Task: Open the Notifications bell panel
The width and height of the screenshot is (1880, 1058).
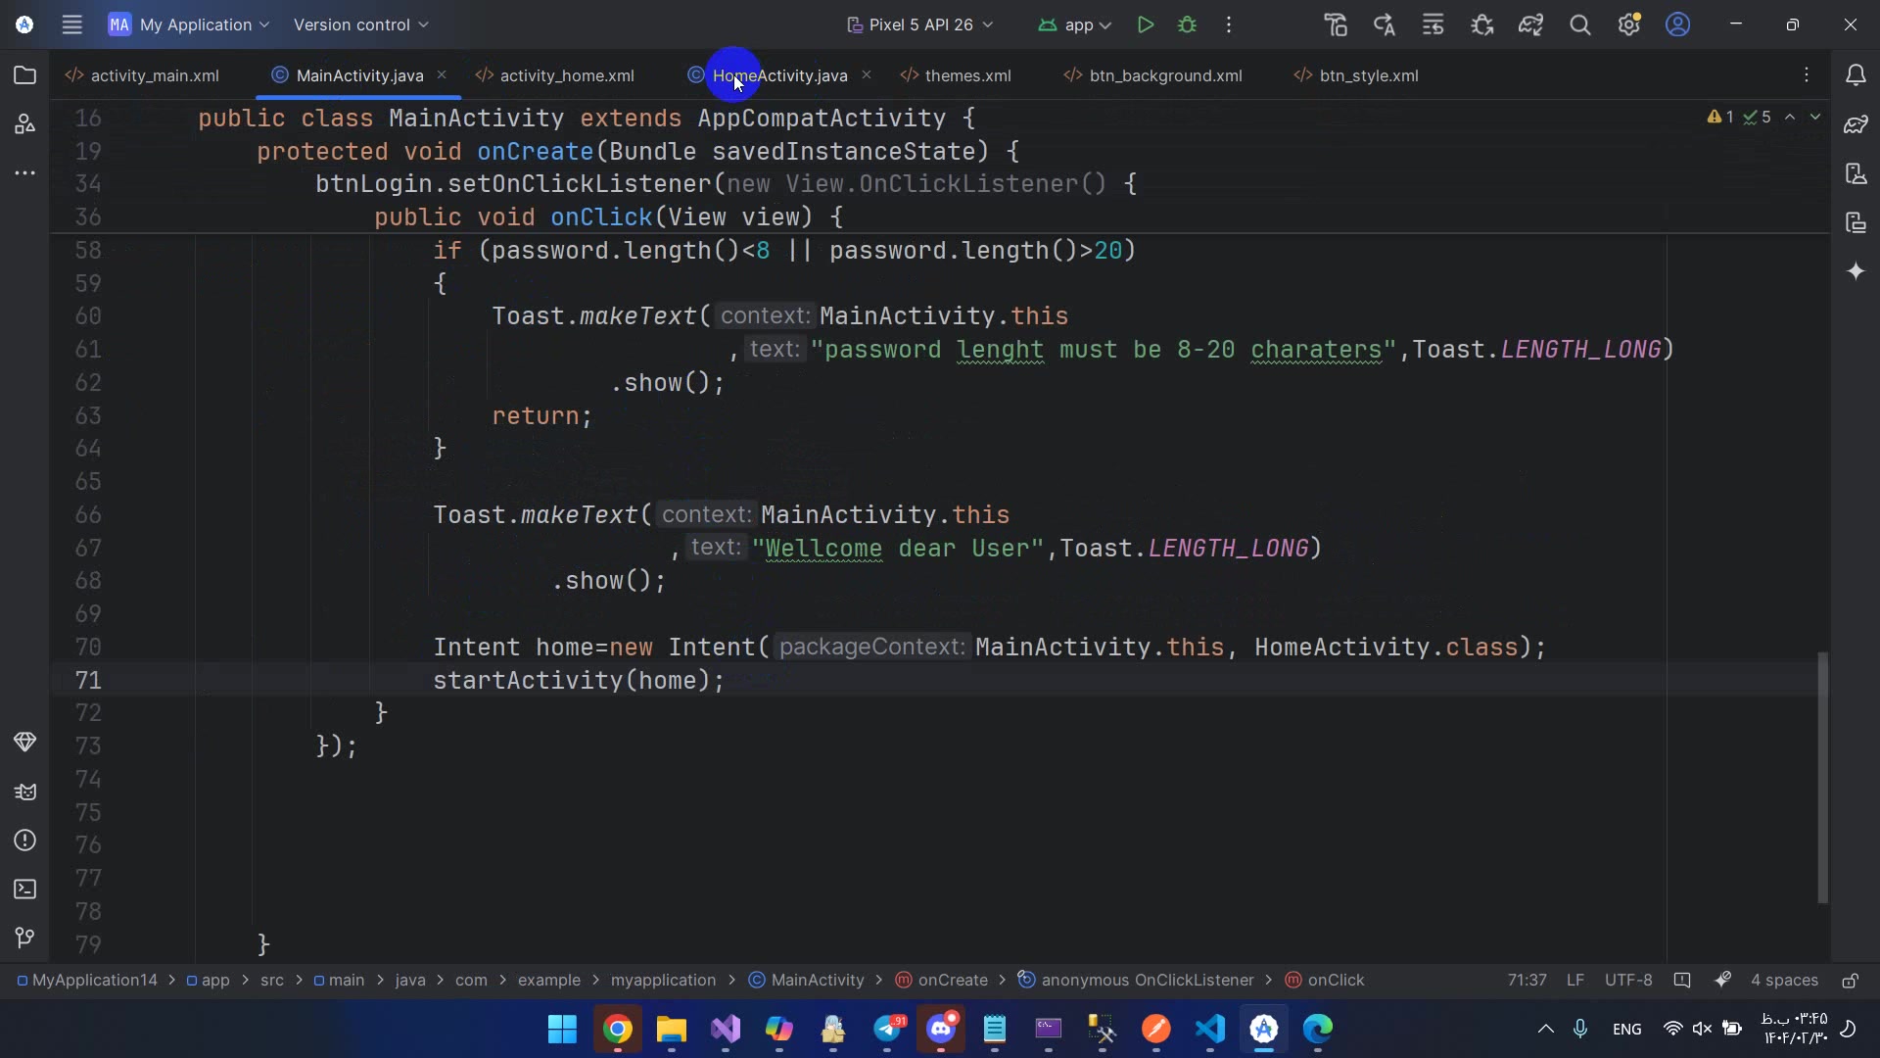Action: [1856, 75]
